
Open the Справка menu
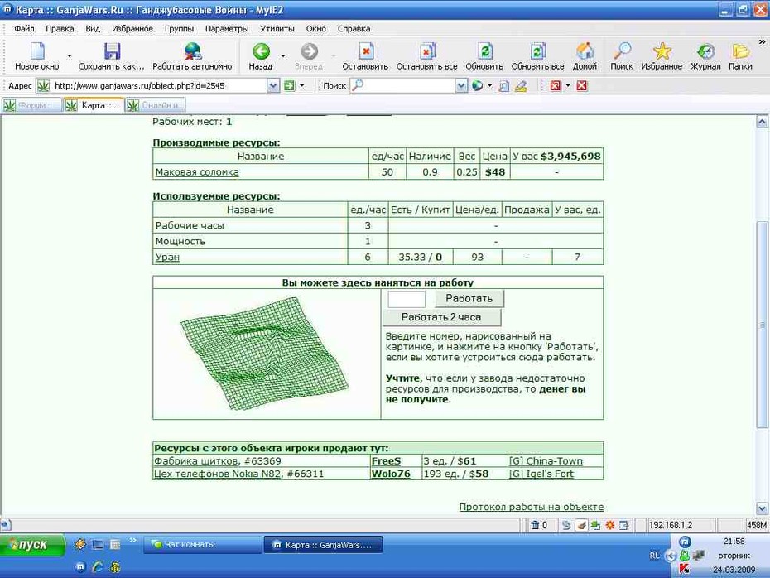(x=354, y=28)
